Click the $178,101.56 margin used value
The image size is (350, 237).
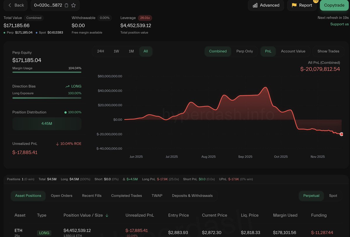coord(285,233)
